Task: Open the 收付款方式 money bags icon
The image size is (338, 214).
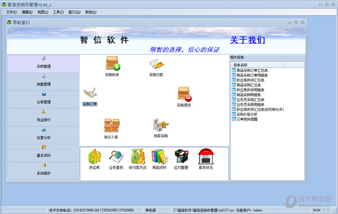Action: [138, 157]
